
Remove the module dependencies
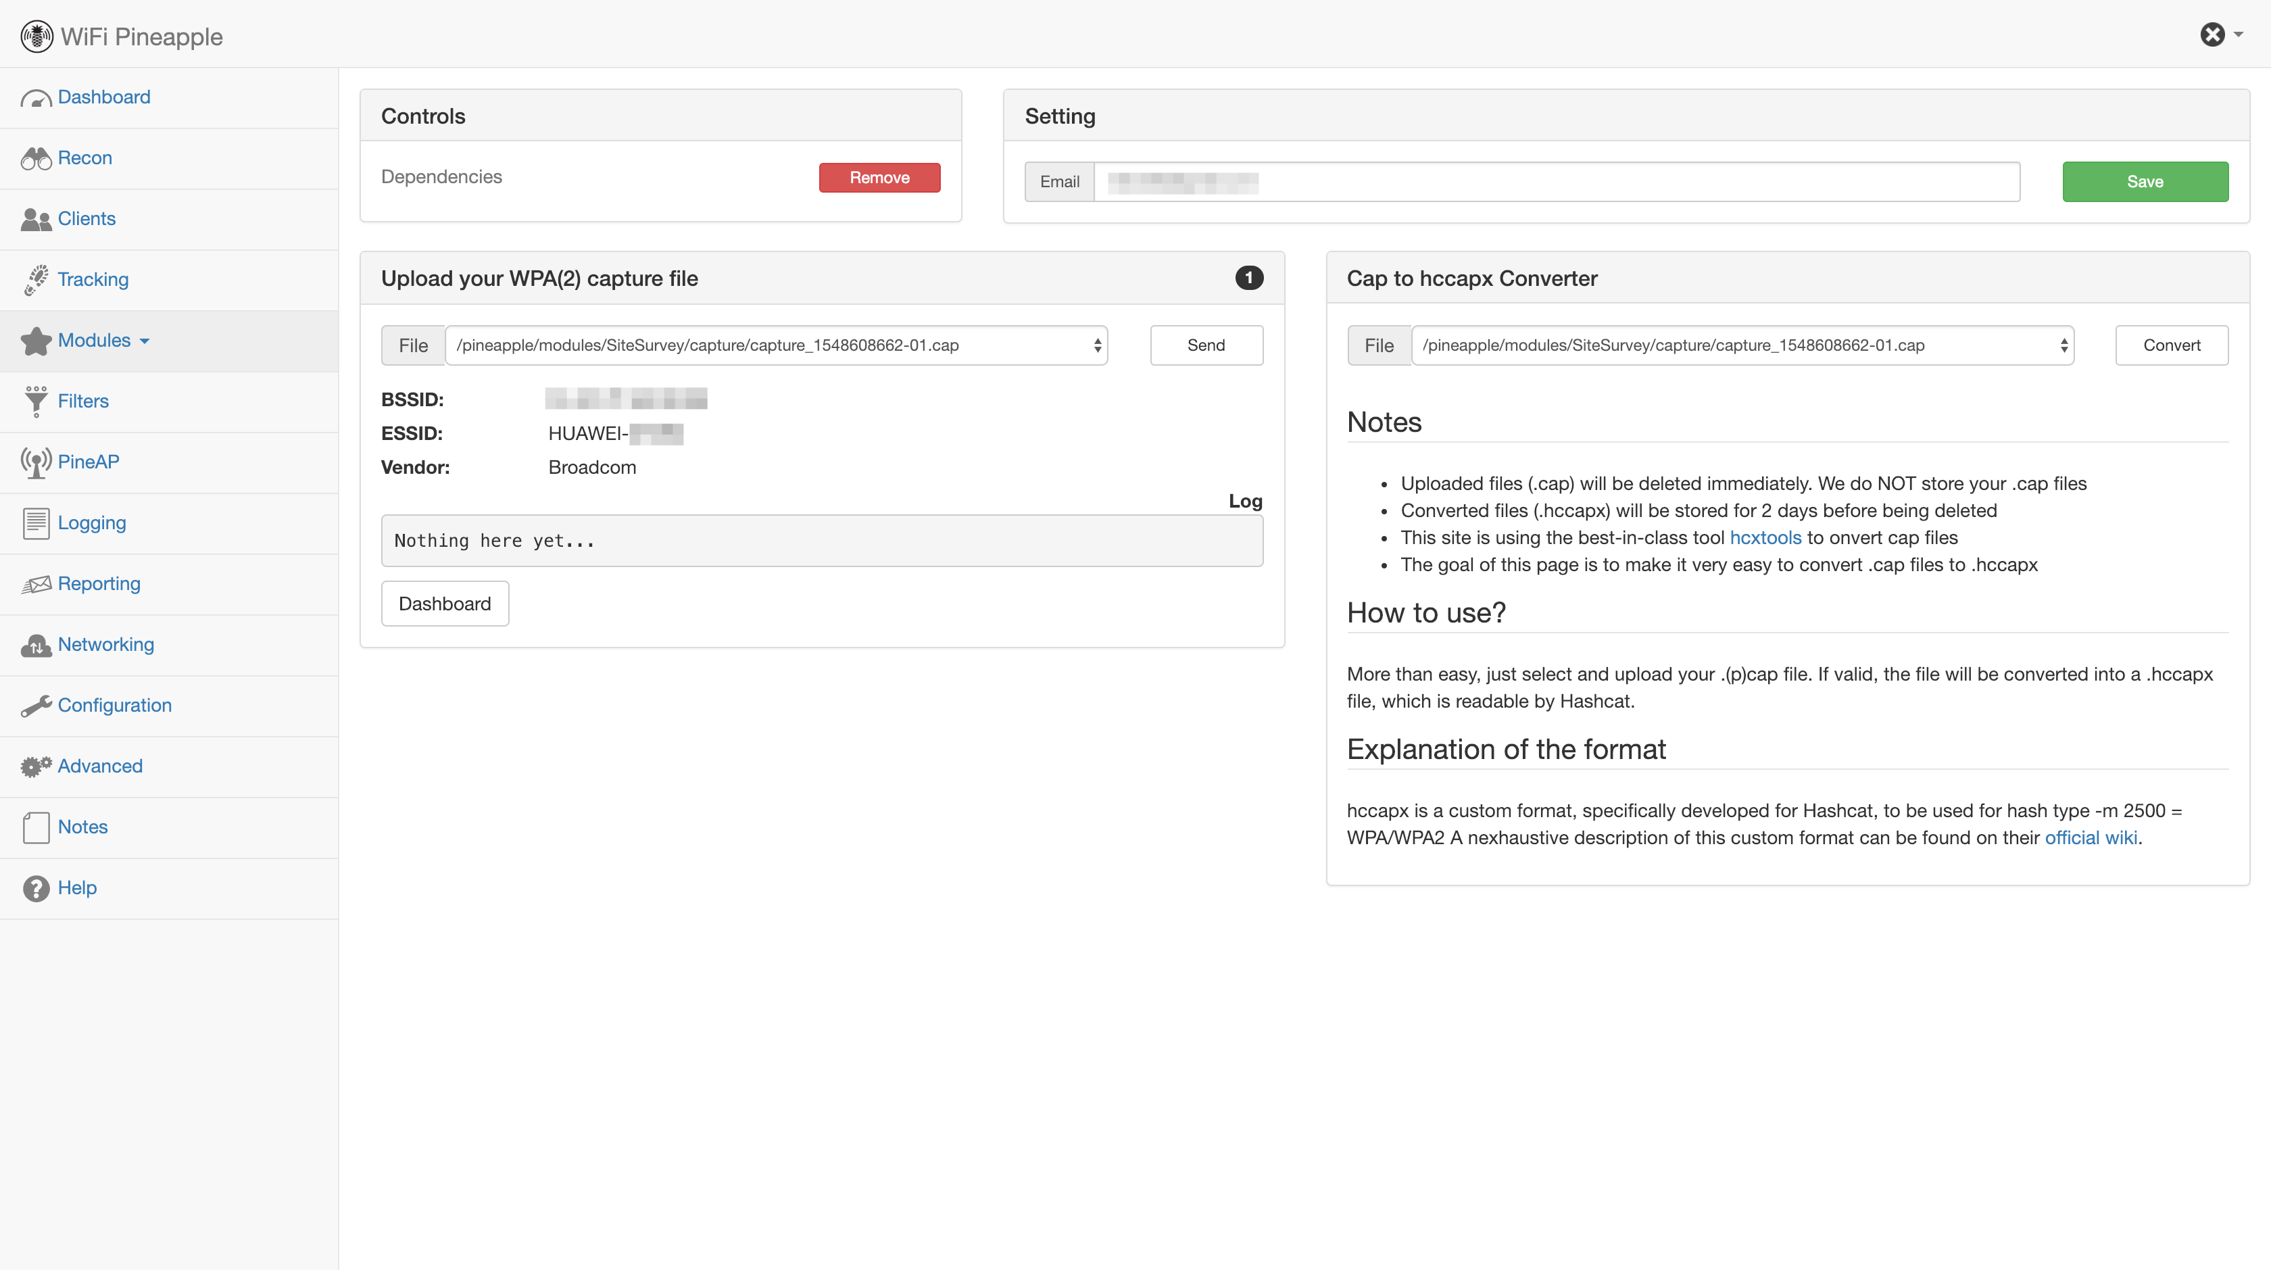tap(879, 177)
